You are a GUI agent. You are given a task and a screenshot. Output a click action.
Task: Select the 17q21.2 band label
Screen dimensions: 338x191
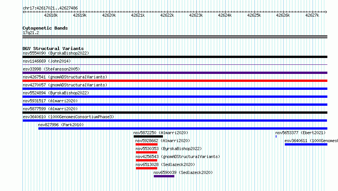coord(31,33)
